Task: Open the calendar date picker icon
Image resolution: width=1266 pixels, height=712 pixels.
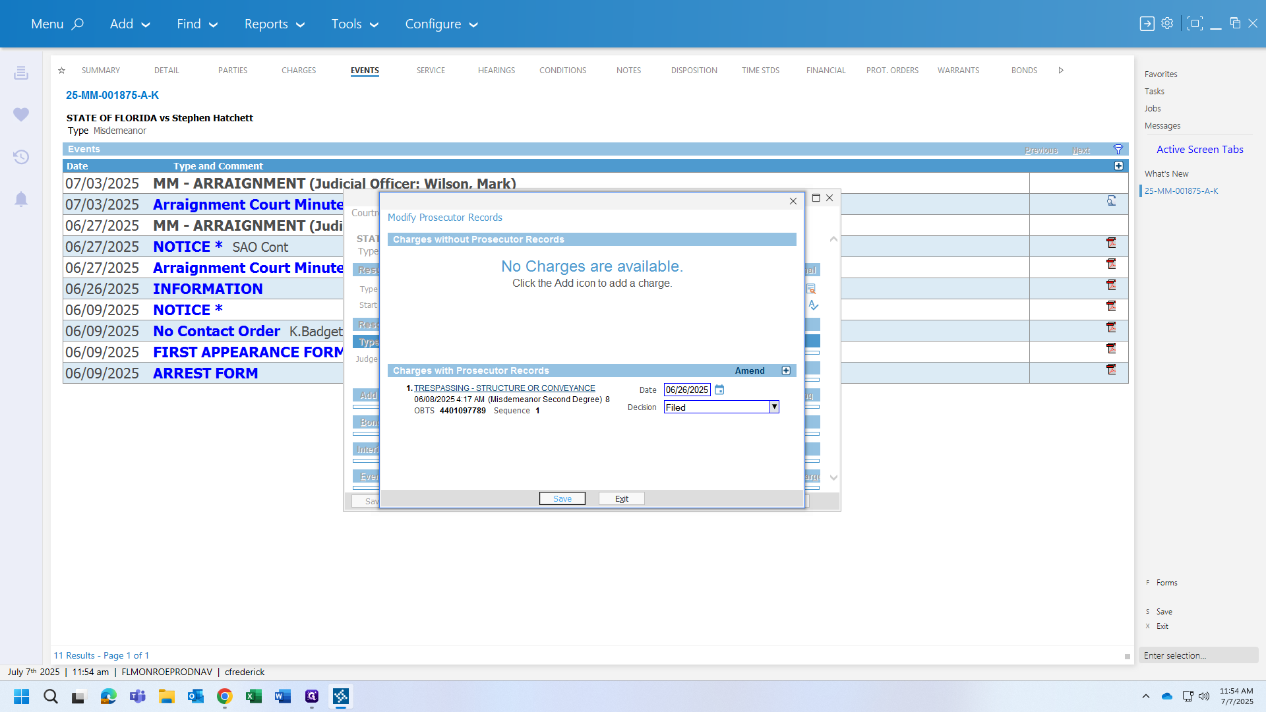Action: pyautogui.click(x=719, y=390)
